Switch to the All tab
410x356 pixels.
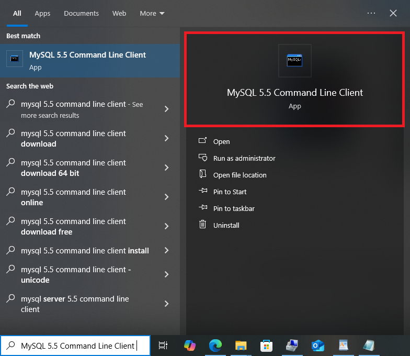17,14
